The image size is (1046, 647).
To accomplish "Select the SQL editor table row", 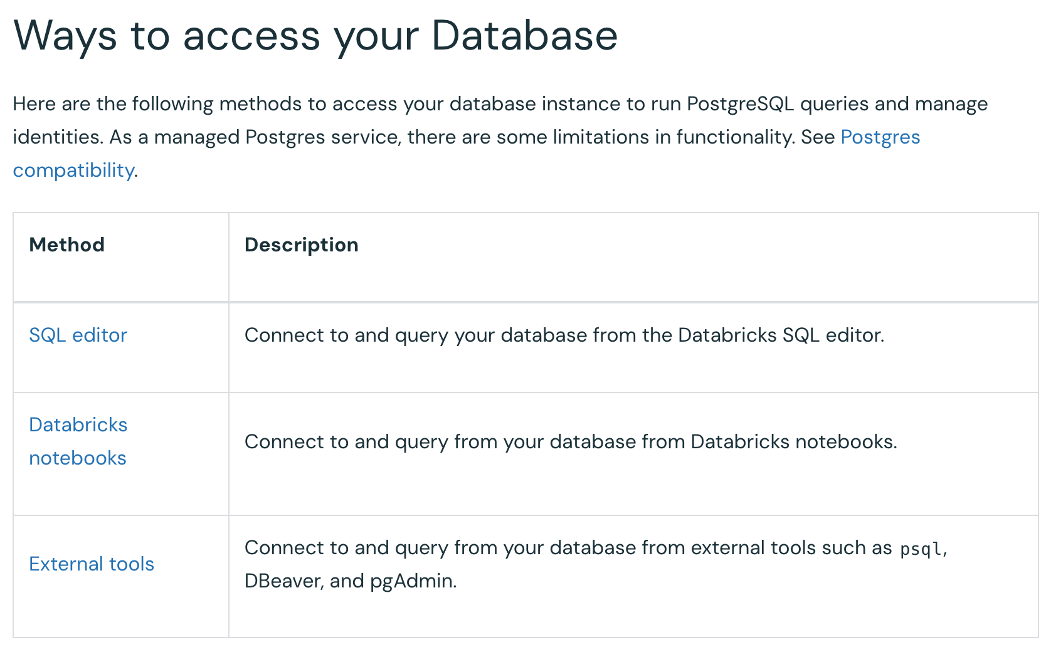I will click(x=523, y=347).
